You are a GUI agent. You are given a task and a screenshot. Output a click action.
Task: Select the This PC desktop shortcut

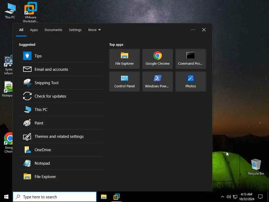10,11
